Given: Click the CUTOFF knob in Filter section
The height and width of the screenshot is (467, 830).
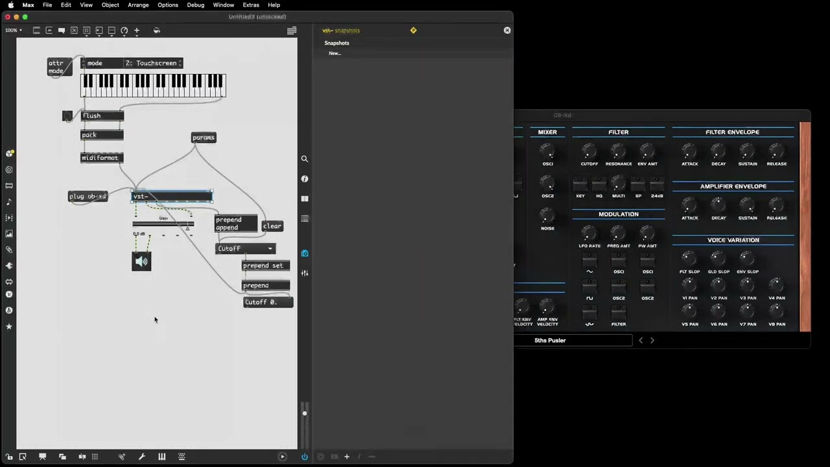Looking at the screenshot, I should 589,152.
